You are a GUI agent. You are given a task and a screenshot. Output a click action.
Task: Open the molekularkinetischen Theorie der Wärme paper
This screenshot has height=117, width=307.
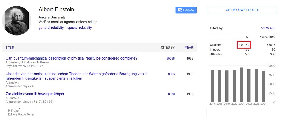[76, 76]
